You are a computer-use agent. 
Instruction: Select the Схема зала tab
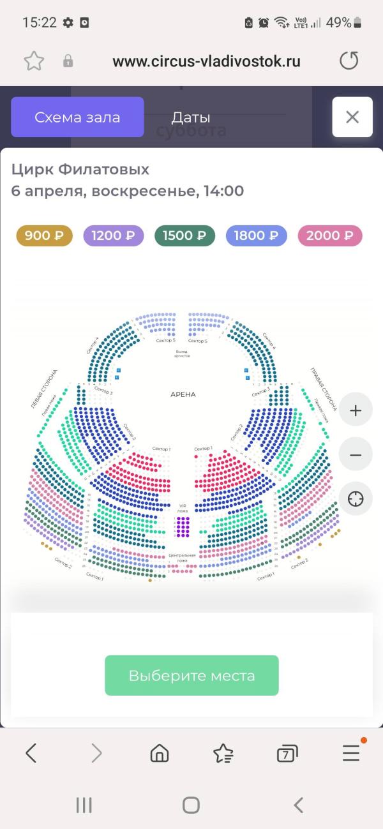click(77, 117)
